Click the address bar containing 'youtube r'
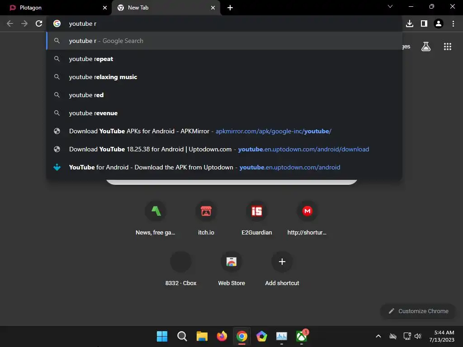The width and height of the screenshot is (463, 347). point(224,23)
